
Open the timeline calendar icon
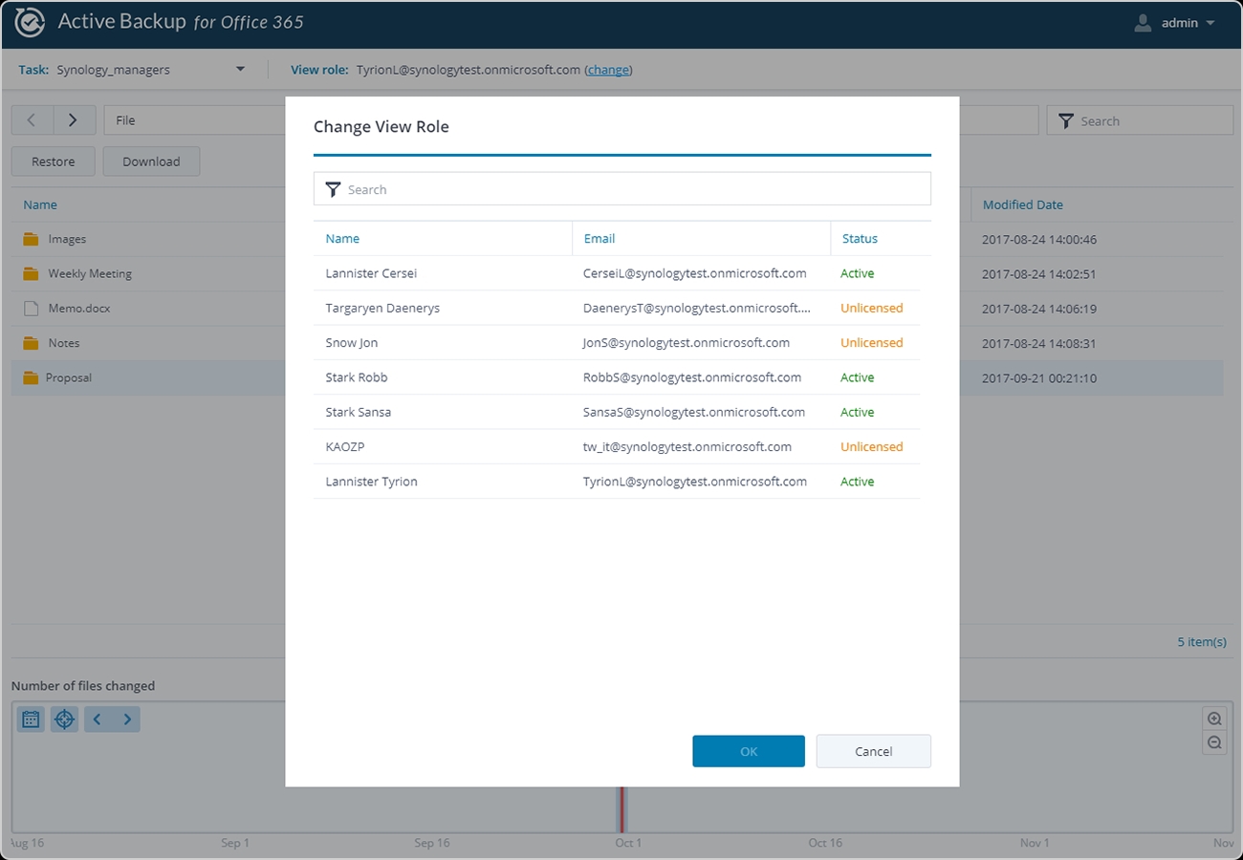pos(31,720)
